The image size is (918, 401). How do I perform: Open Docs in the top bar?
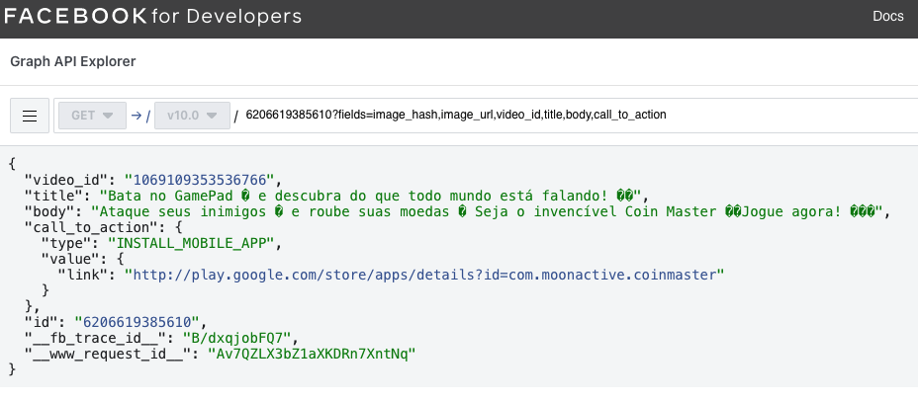pos(888,17)
